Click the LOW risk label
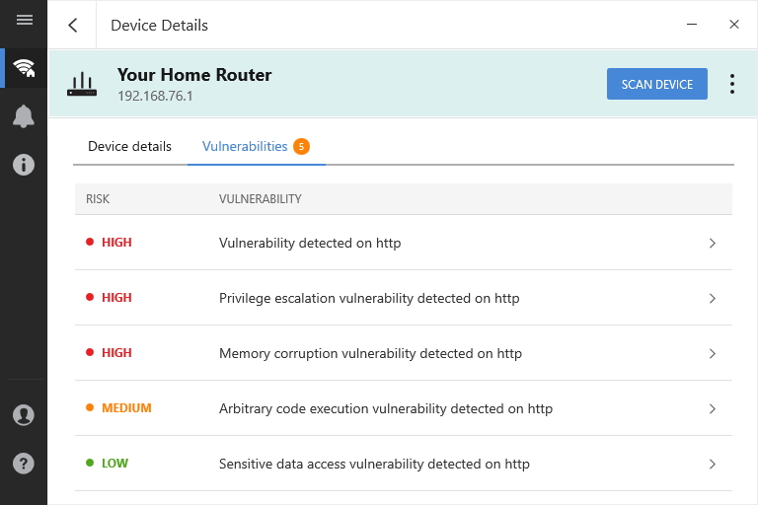This screenshot has height=505, width=758. [x=114, y=464]
